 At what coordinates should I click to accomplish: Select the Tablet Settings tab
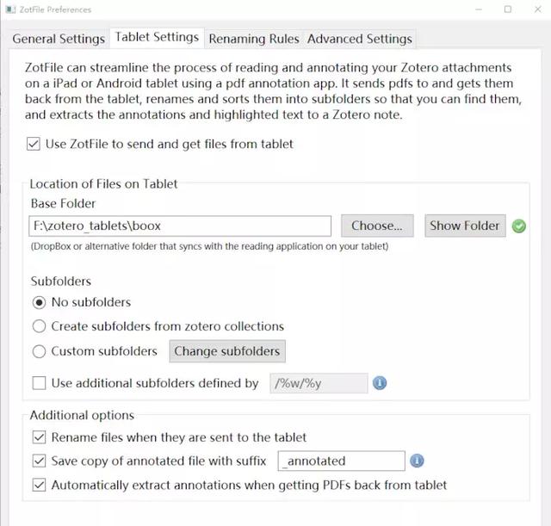(157, 37)
